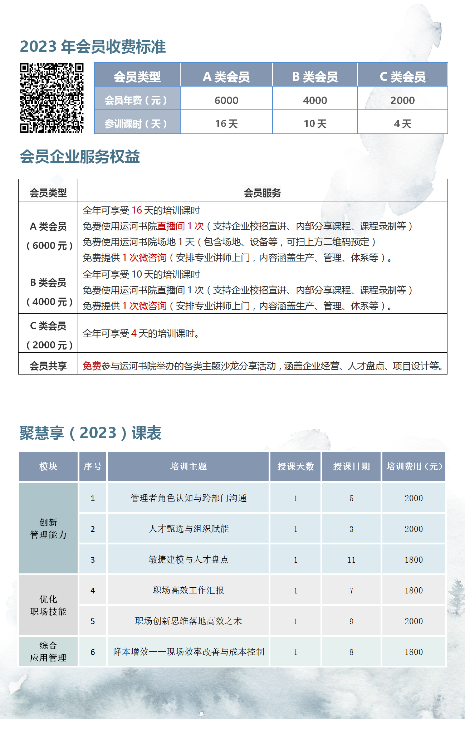Click course '人才甄选与组织赋能'

[x=189, y=529]
